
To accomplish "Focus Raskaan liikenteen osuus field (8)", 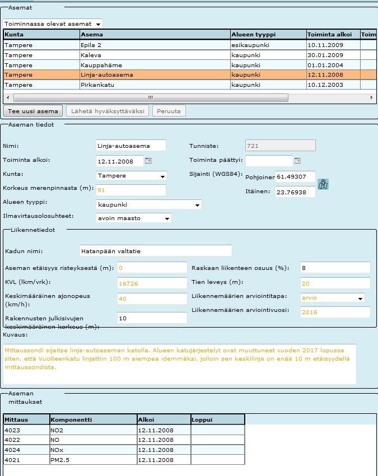I will pos(335,268).
